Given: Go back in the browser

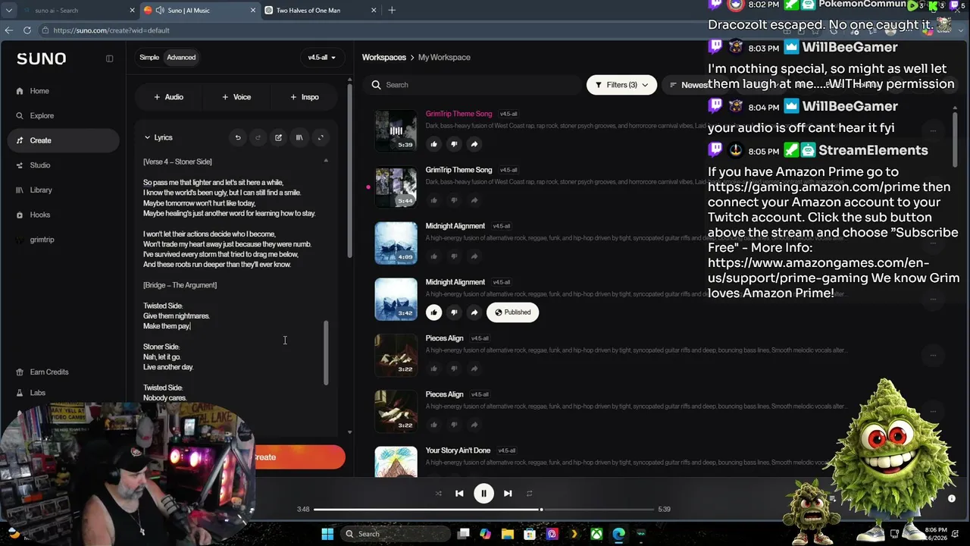Looking at the screenshot, I should click(x=8, y=30).
